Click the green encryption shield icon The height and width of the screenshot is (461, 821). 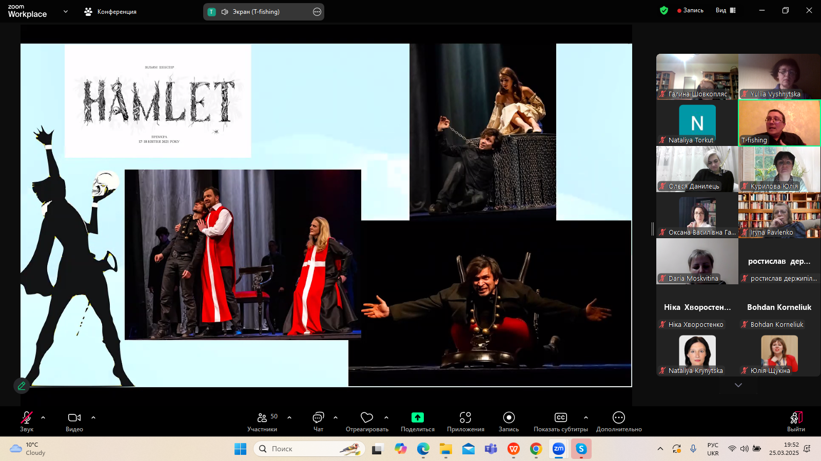pos(664,10)
